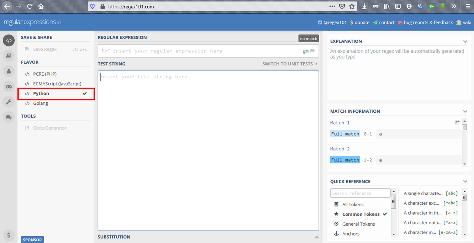Click the tracking protection shield icon

[x=93, y=6]
